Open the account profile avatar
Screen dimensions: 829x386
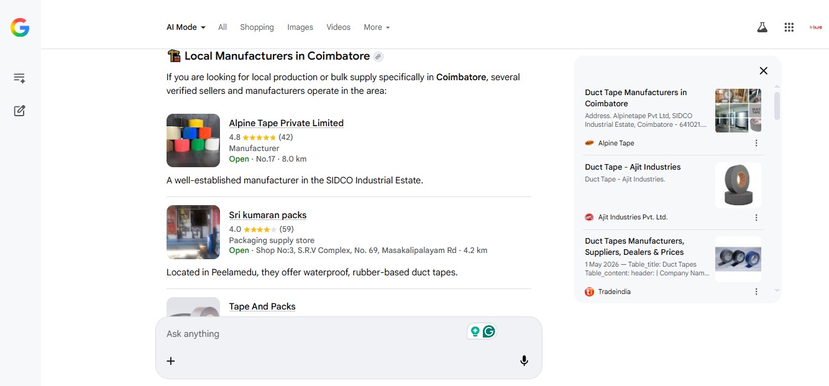point(815,27)
